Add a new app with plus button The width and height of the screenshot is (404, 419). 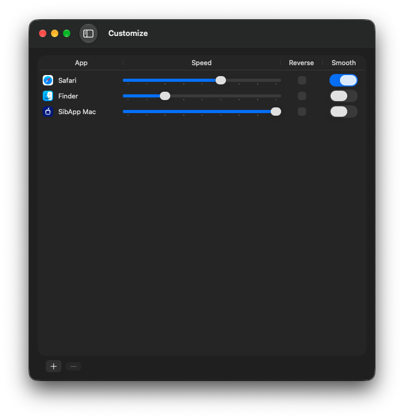[x=54, y=366]
